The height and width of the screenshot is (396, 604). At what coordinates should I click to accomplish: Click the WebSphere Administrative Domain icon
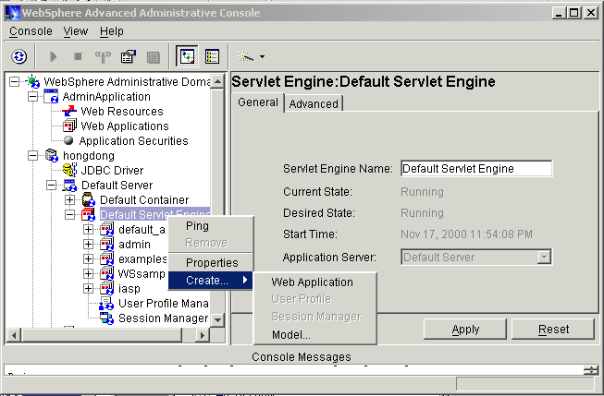[32, 81]
